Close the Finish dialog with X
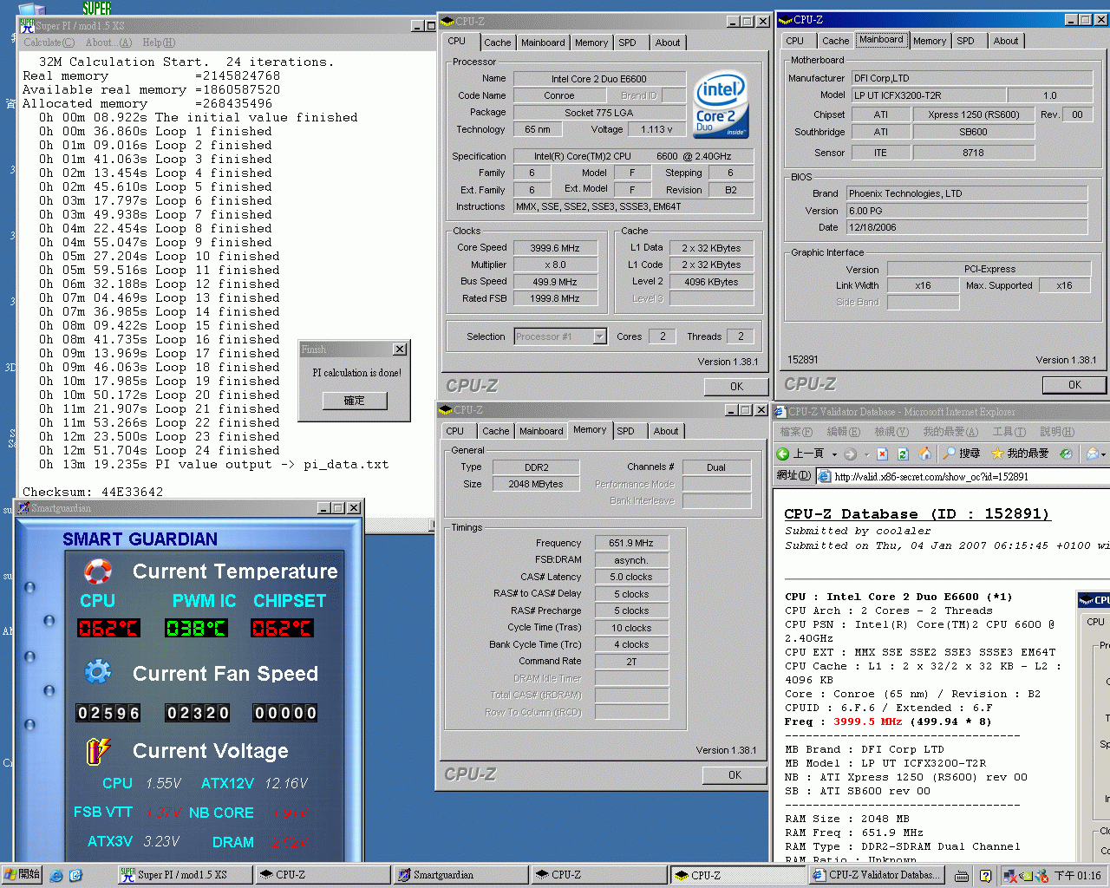Image resolution: width=1110 pixels, height=888 pixels. click(400, 349)
